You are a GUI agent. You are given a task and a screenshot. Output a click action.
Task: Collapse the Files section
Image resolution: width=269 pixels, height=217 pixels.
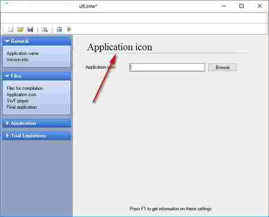[x=37, y=76]
